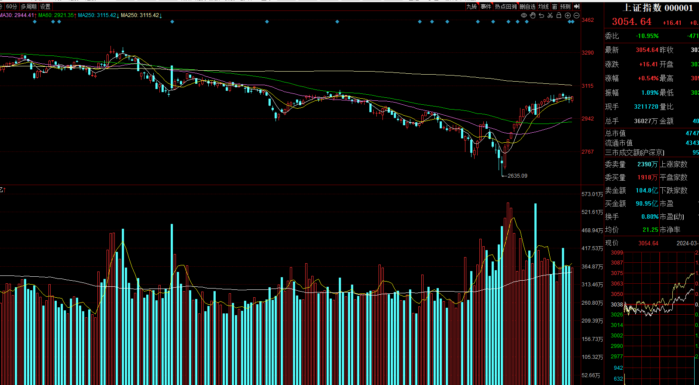Click the 流通市值 label
The image size is (699, 385).
coord(619,143)
